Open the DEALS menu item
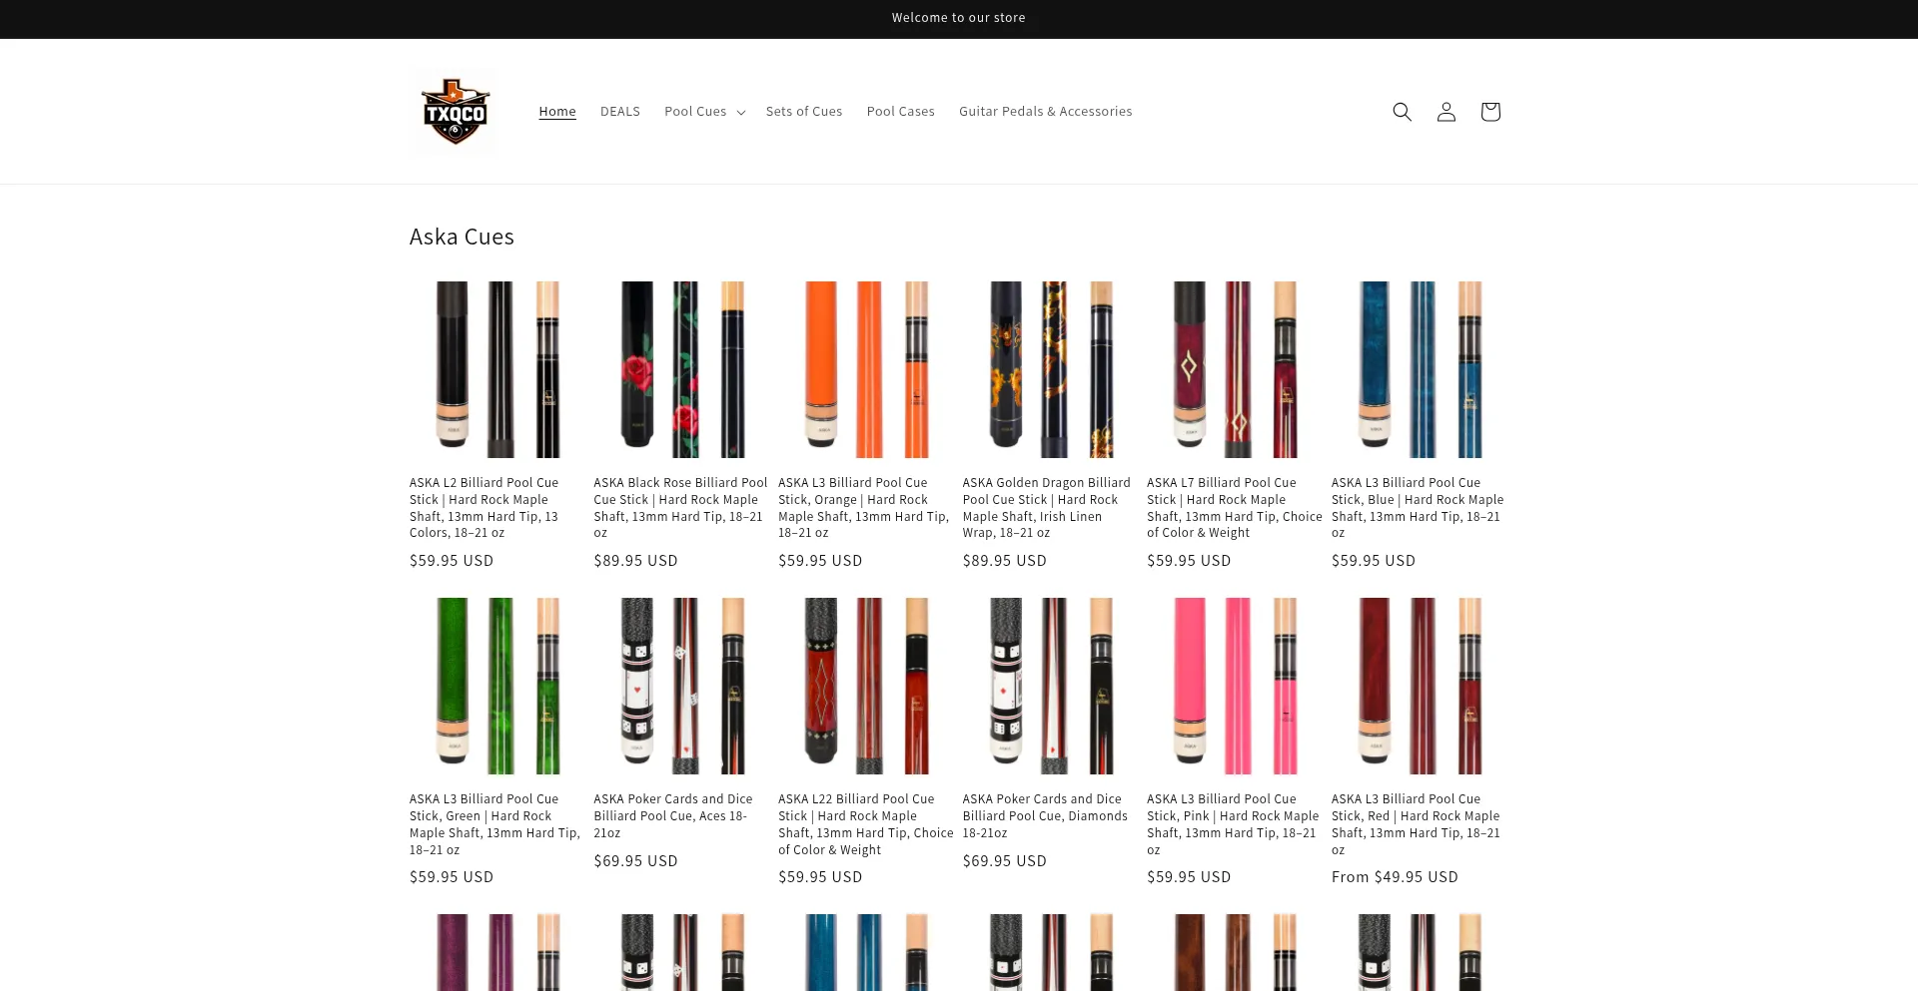 pyautogui.click(x=620, y=112)
